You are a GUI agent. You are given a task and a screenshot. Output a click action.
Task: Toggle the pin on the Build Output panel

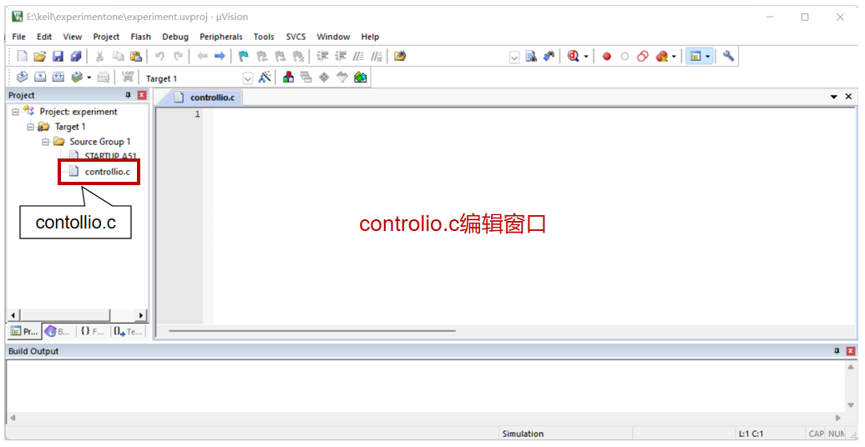click(837, 351)
